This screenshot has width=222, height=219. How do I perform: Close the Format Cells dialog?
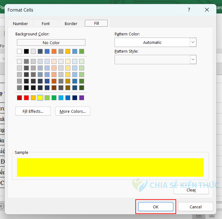[x=207, y=10]
